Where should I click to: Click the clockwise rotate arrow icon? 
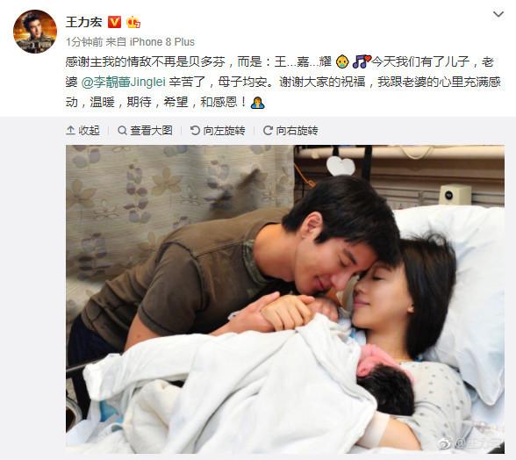(268, 131)
